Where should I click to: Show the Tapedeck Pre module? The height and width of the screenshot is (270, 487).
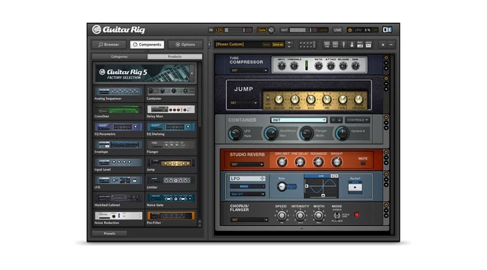point(327,45)
